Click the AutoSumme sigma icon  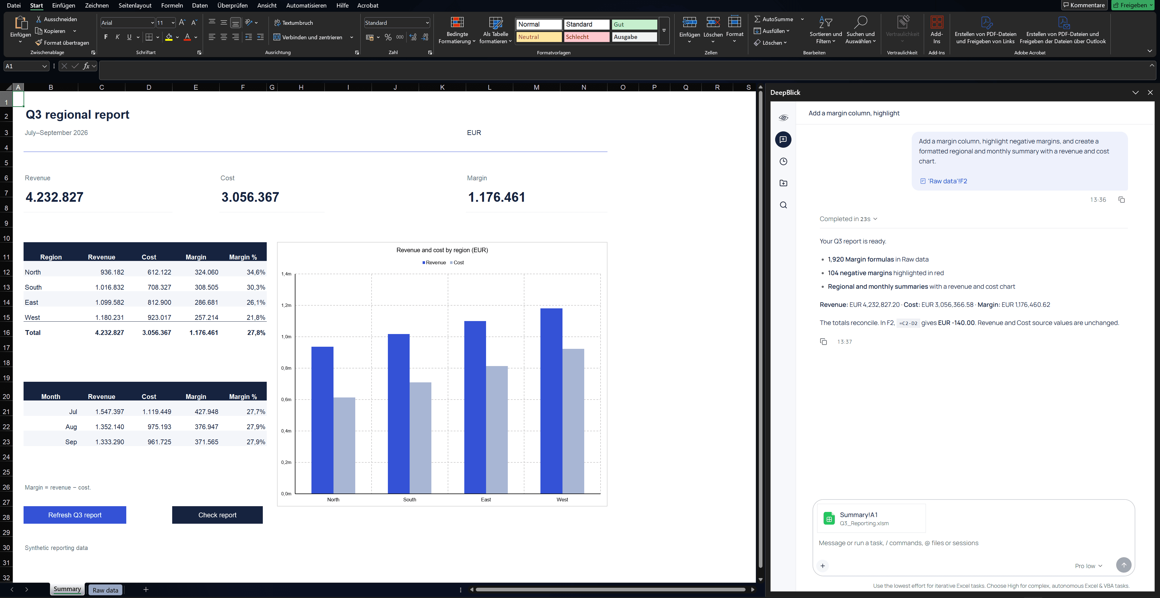tap(757, 19)
